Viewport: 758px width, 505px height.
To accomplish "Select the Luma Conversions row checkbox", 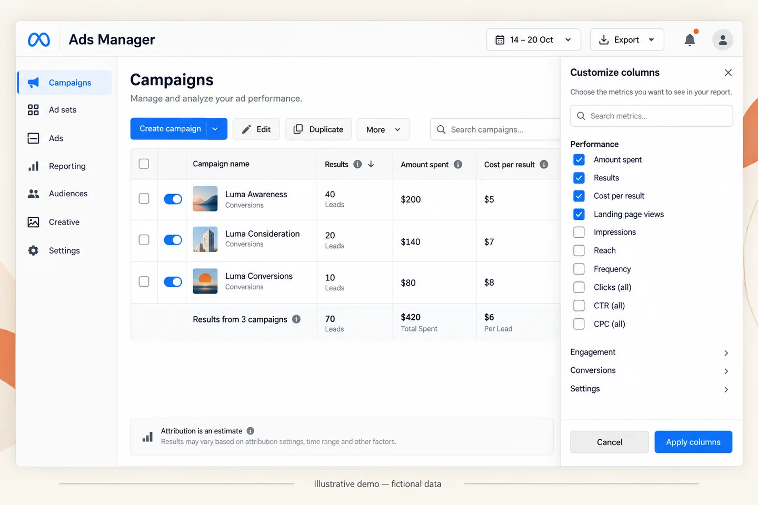I will point(144,281).
